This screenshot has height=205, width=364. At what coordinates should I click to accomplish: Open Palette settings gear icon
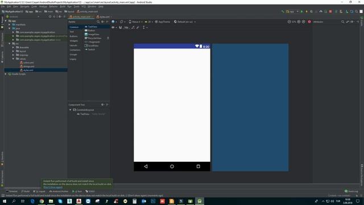102,22
